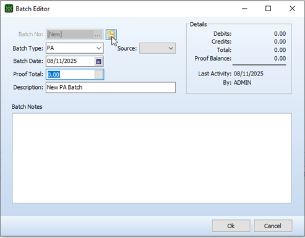Maximize the Batch Editor window

(x=268, y=9)
